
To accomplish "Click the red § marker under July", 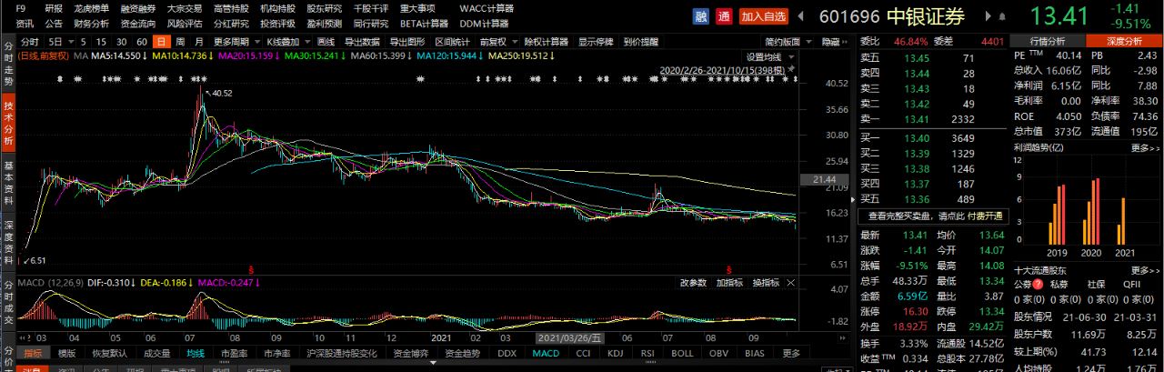I will (x=250, y=269).
